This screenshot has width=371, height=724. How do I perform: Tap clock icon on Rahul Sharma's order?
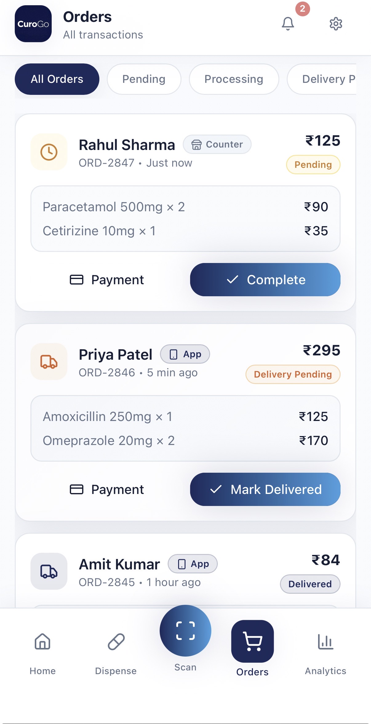[49, 152]
